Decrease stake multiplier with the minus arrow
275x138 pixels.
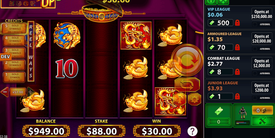[5, 92]
